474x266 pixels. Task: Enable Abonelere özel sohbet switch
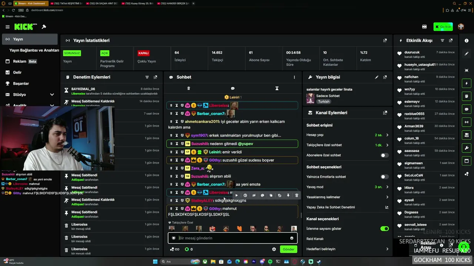tap(385, 155)
